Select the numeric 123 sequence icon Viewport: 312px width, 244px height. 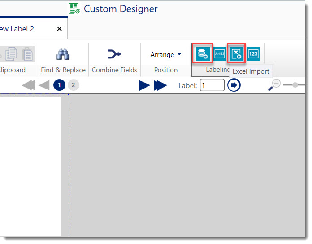click(x=253, y=54)
